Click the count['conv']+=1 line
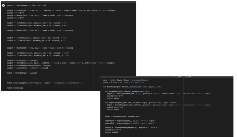Screen dimensions: 237x137 15,13
